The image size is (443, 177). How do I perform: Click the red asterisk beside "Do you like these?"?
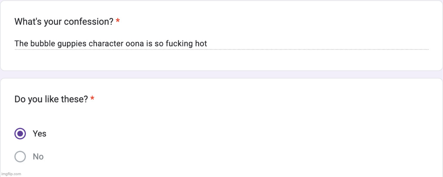coord(92,99)
